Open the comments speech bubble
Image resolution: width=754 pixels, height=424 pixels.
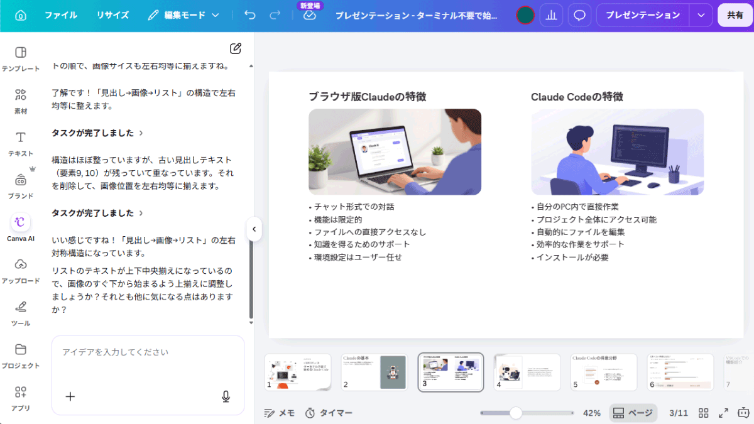(579, 15)
